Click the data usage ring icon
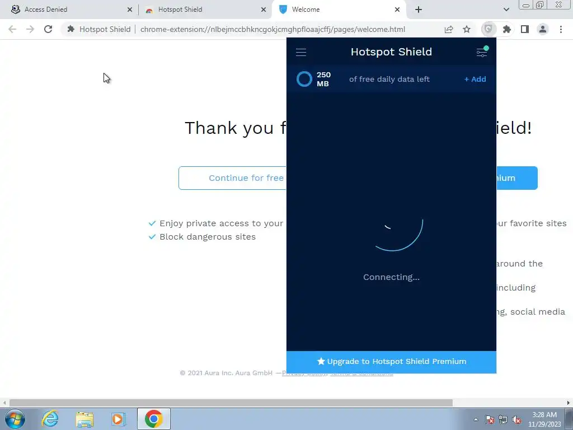The height and width of the screenshot is (430, 573). [x=304, y=79]
